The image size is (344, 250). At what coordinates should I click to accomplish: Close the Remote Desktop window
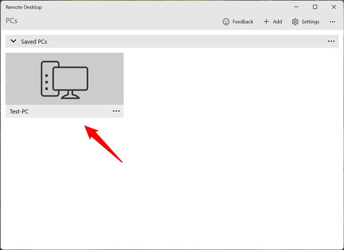pos(334,7)
